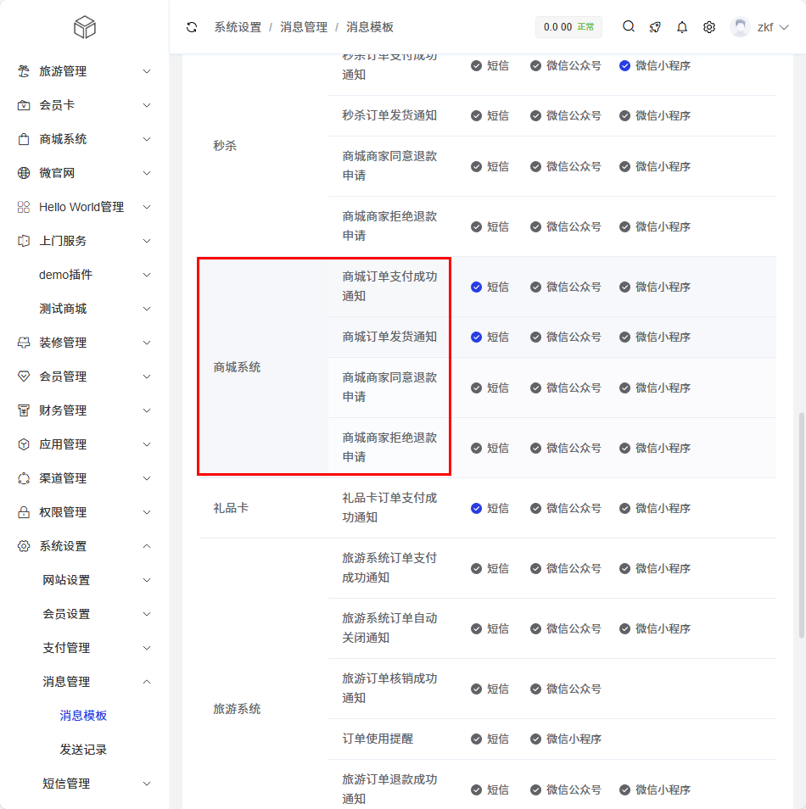Click the page's vertical scrollbar thumb
The width and height of the screenshot is (806, 809).
pyautogui.click(x=802, y=526)
